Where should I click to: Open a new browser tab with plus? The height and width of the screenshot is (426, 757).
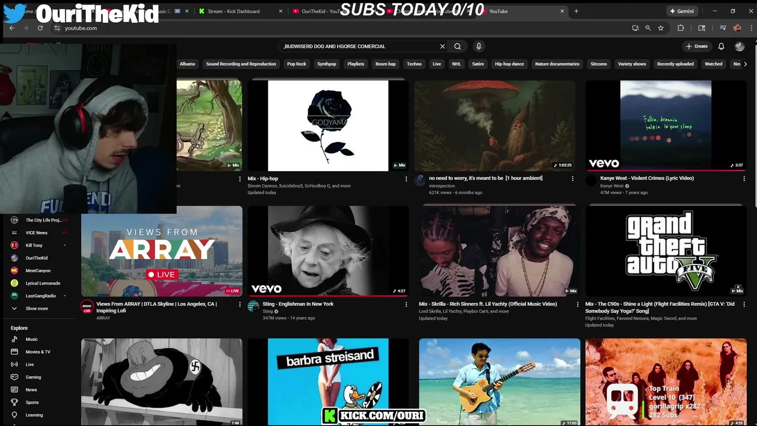pyautogui.click(x=576, y=11)
